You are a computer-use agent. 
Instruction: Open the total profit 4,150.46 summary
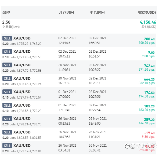click(148, 22)
